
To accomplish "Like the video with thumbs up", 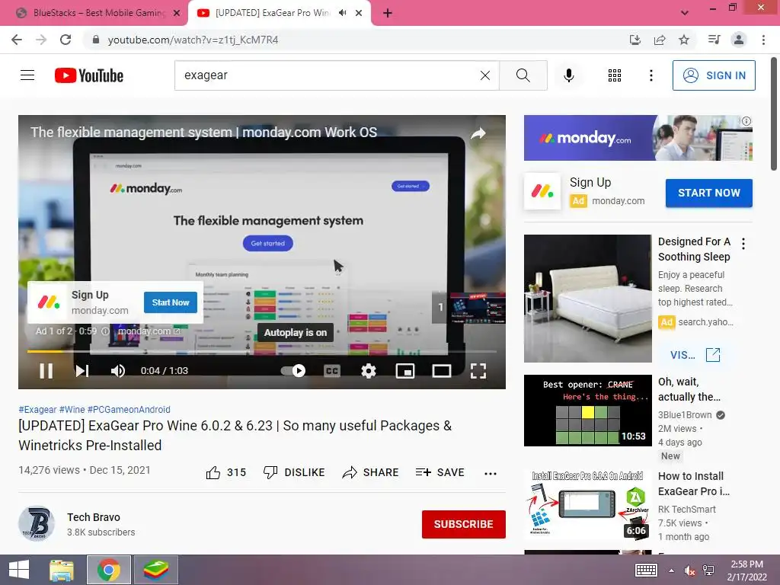I will tap(225, 472).
